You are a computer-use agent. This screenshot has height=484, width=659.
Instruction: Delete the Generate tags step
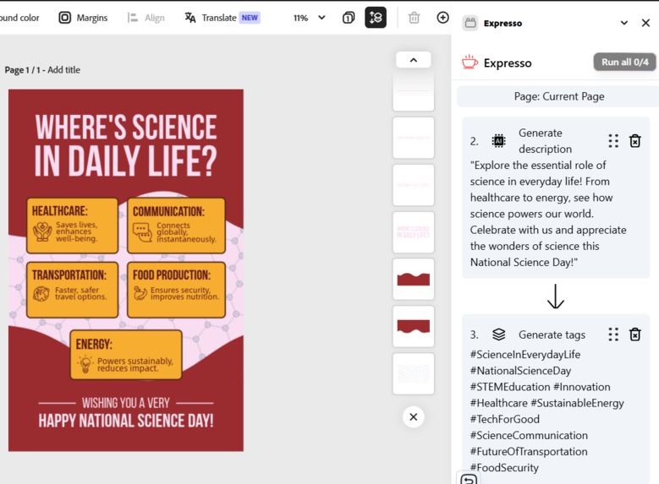(634, 334)
